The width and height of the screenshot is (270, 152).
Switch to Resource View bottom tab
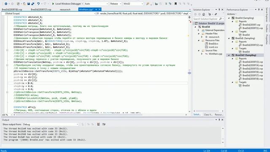[219, 114]
